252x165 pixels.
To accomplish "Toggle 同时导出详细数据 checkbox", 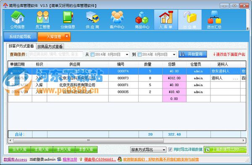I will tap(170, 149).
